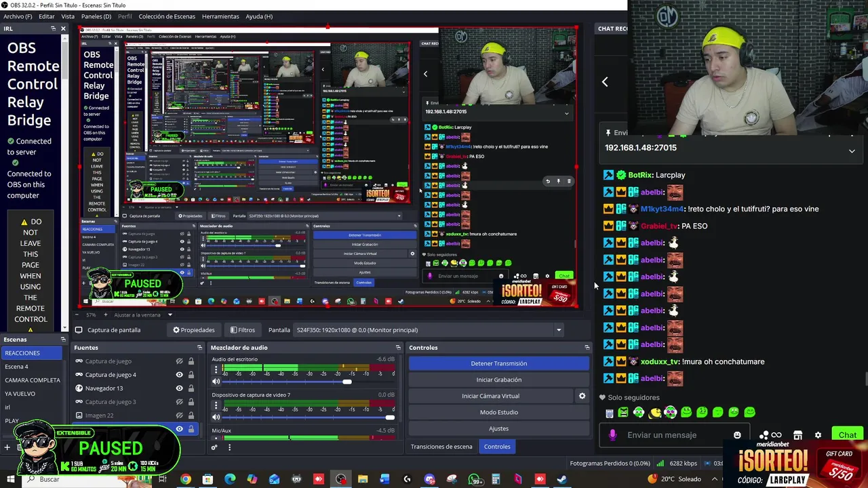This screenshot has width=868, height=488.
Task: Mute Audio del escritorio speaker
Action: 216,382
